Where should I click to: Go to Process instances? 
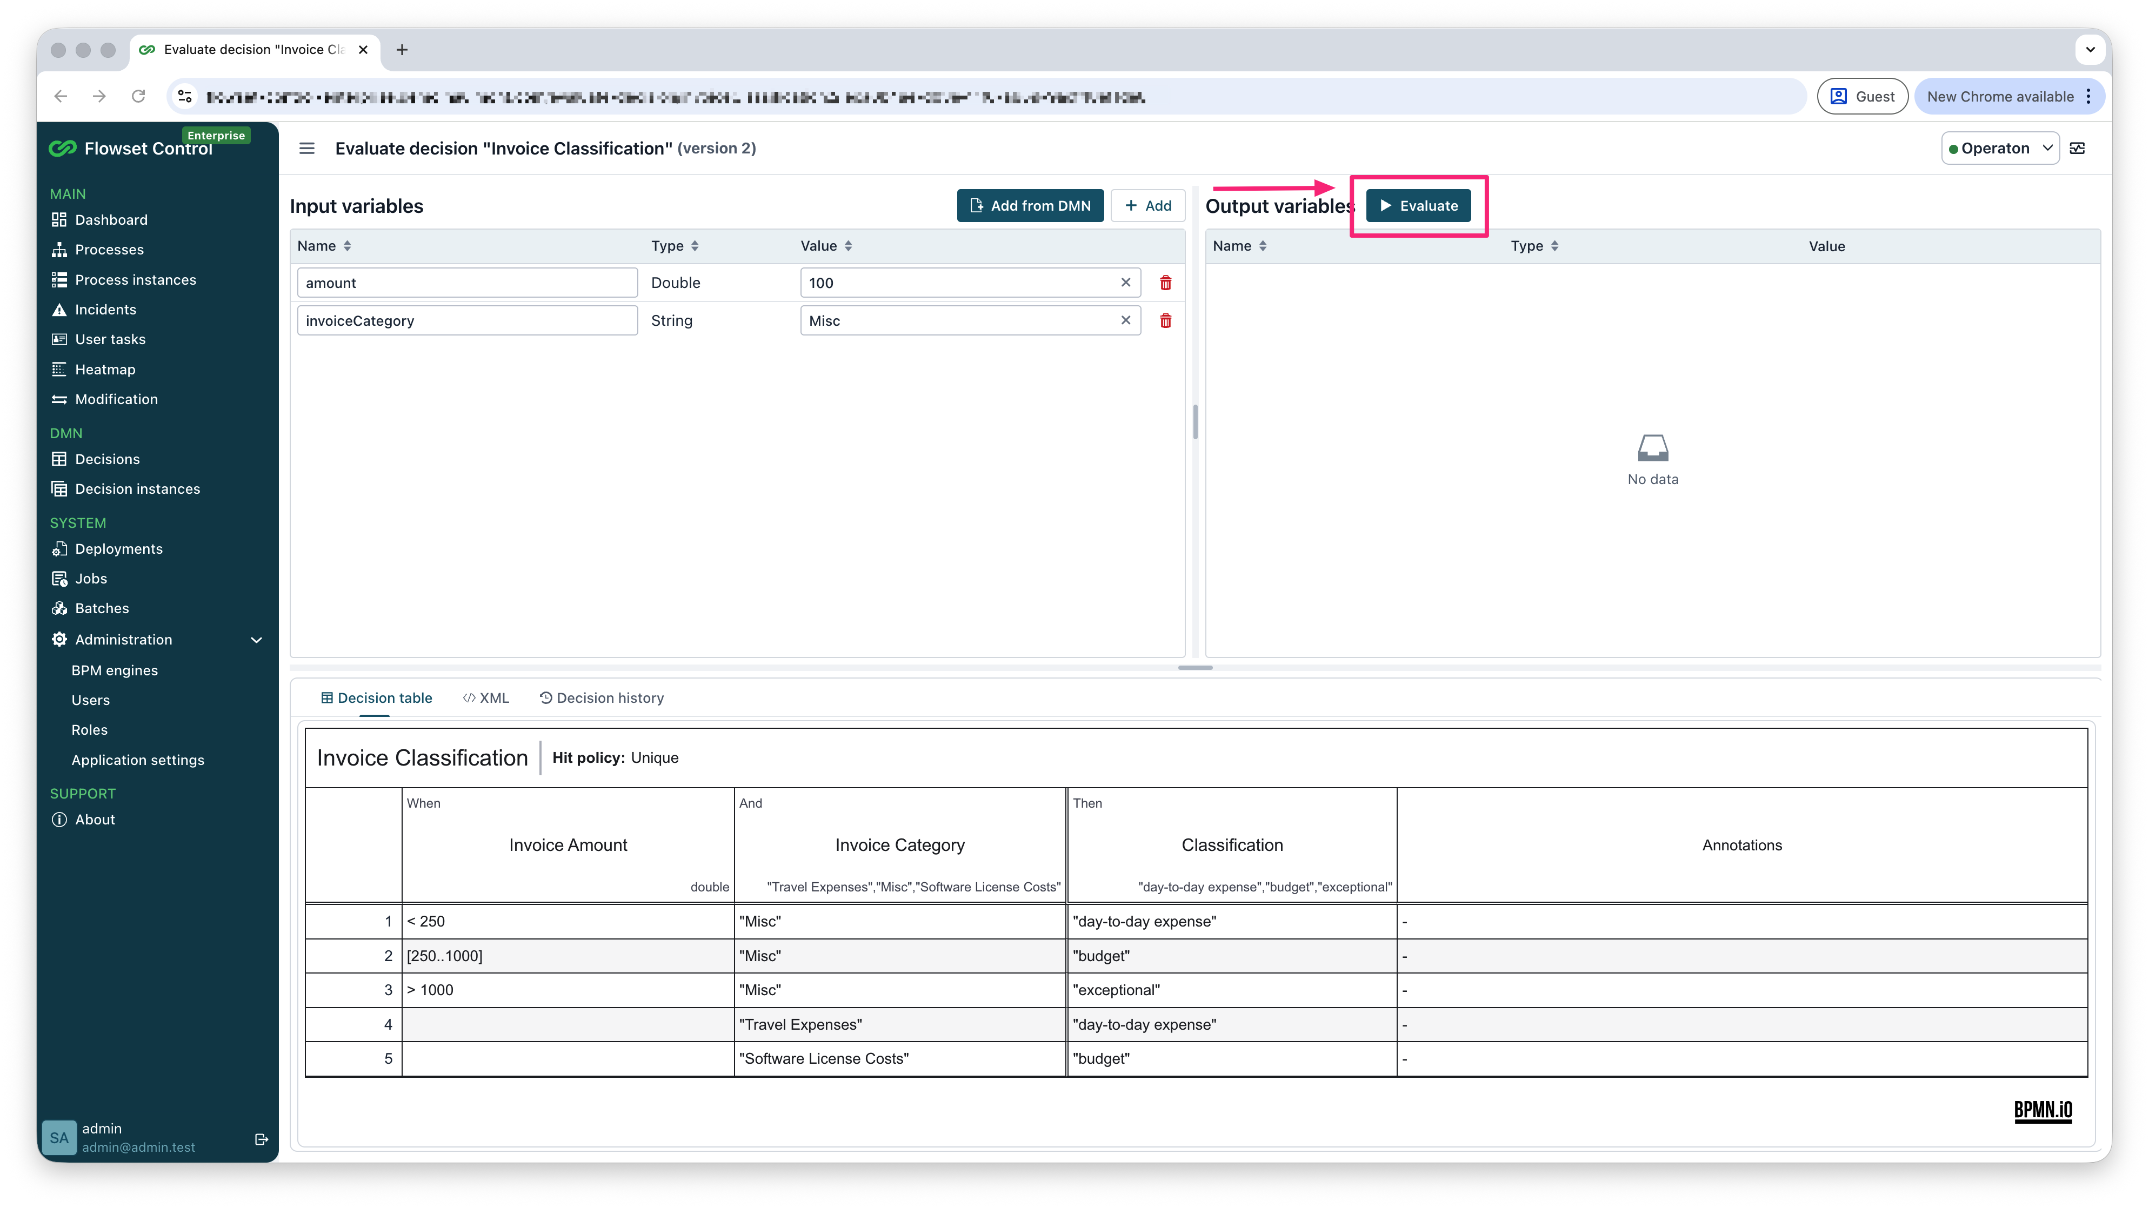click(x=135, y=280)
